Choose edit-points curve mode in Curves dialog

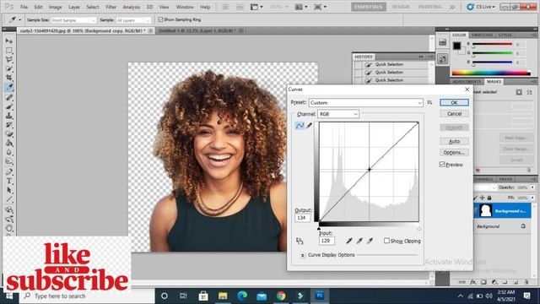[300, 126]
